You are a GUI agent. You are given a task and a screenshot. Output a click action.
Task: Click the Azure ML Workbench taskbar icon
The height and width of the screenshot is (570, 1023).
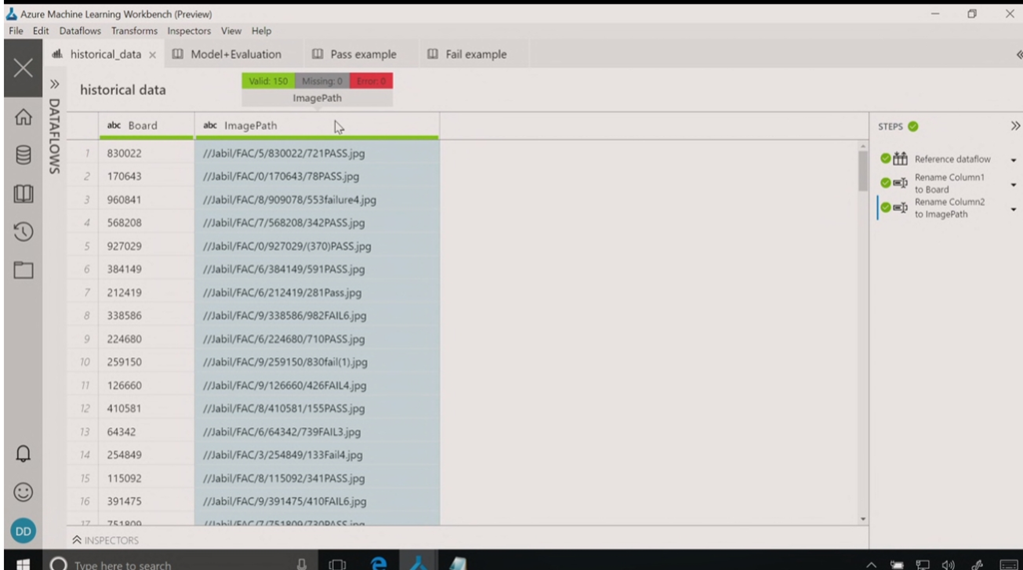(419, 563)
